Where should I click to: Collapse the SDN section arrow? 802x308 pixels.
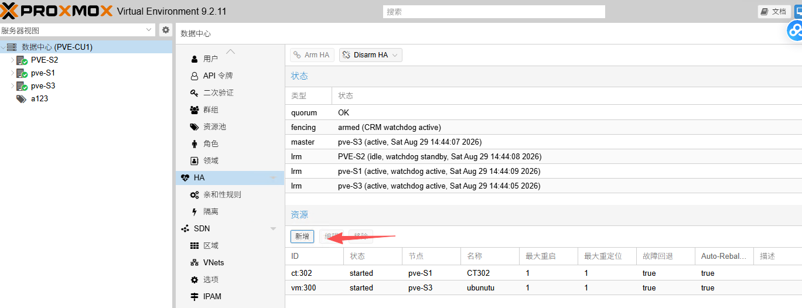(x=273, y=228)
